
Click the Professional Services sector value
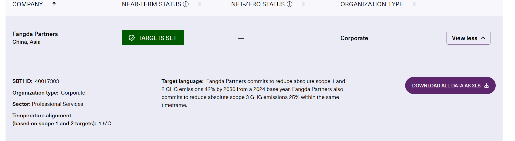click(x=57, y=104)
